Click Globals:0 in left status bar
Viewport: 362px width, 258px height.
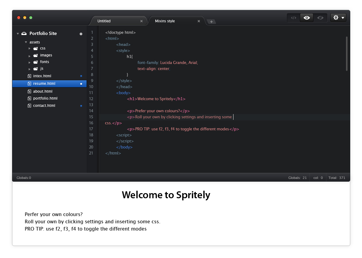pos(24,178)
